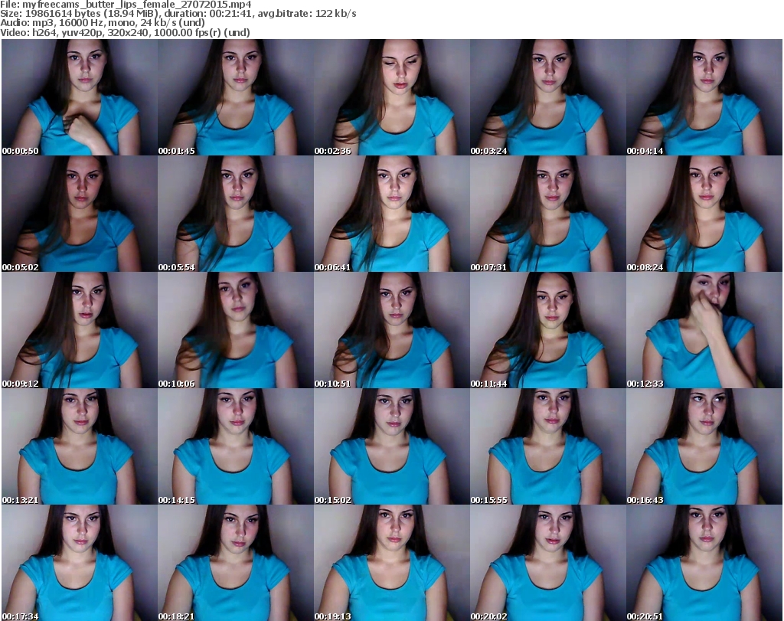Click the thumbnail at 00:07:31
This screenshot has width=784, height=621.
[547, 214]
